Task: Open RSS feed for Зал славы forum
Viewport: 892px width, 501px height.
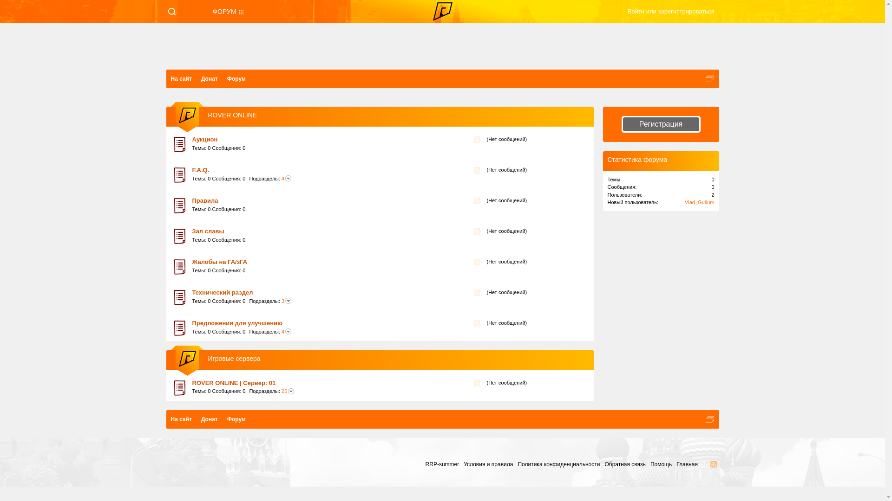Action: pyautogui.click(x=477, y=231)
